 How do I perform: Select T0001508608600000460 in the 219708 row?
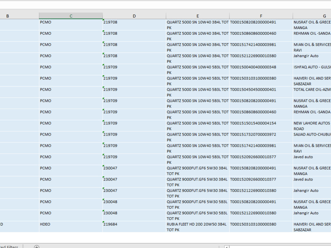(x=261, y=36)
